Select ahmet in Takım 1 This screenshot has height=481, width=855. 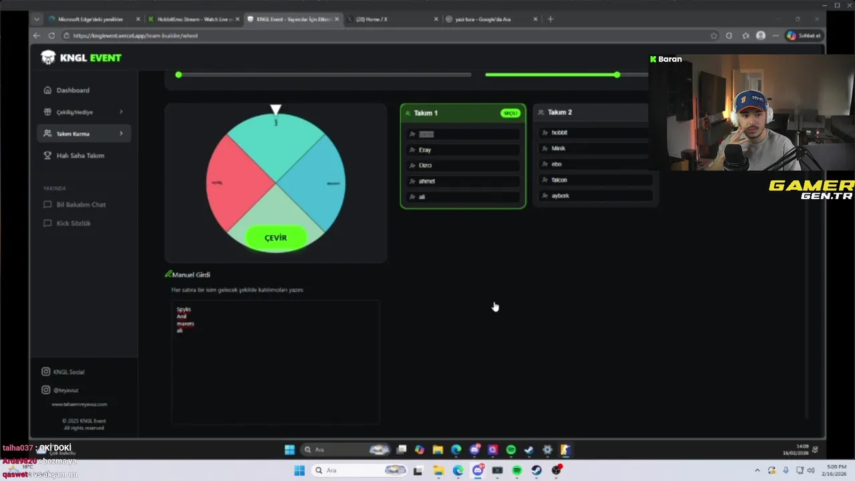coord(463,181)
